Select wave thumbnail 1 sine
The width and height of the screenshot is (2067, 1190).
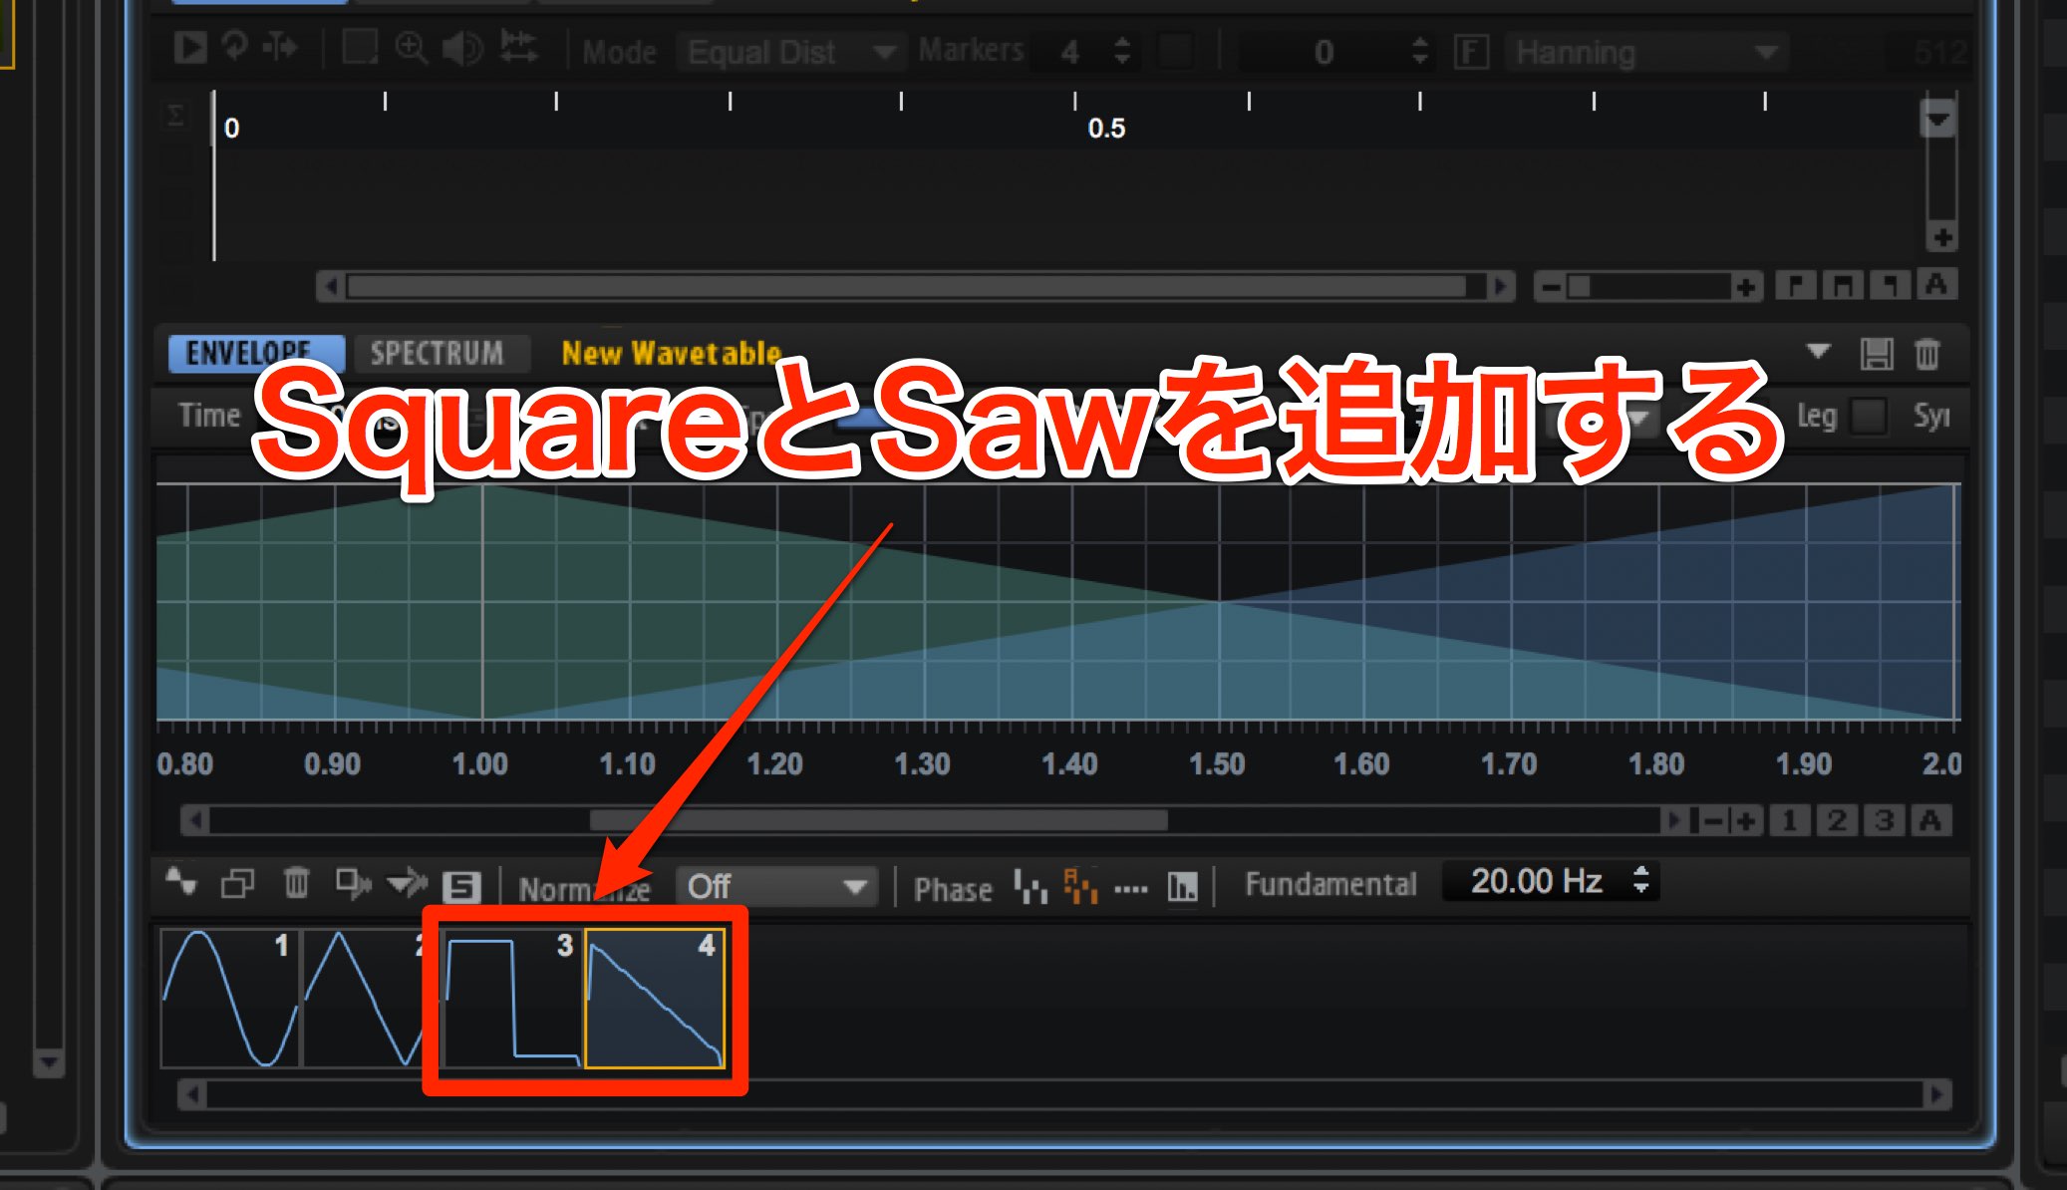[229, 998]
